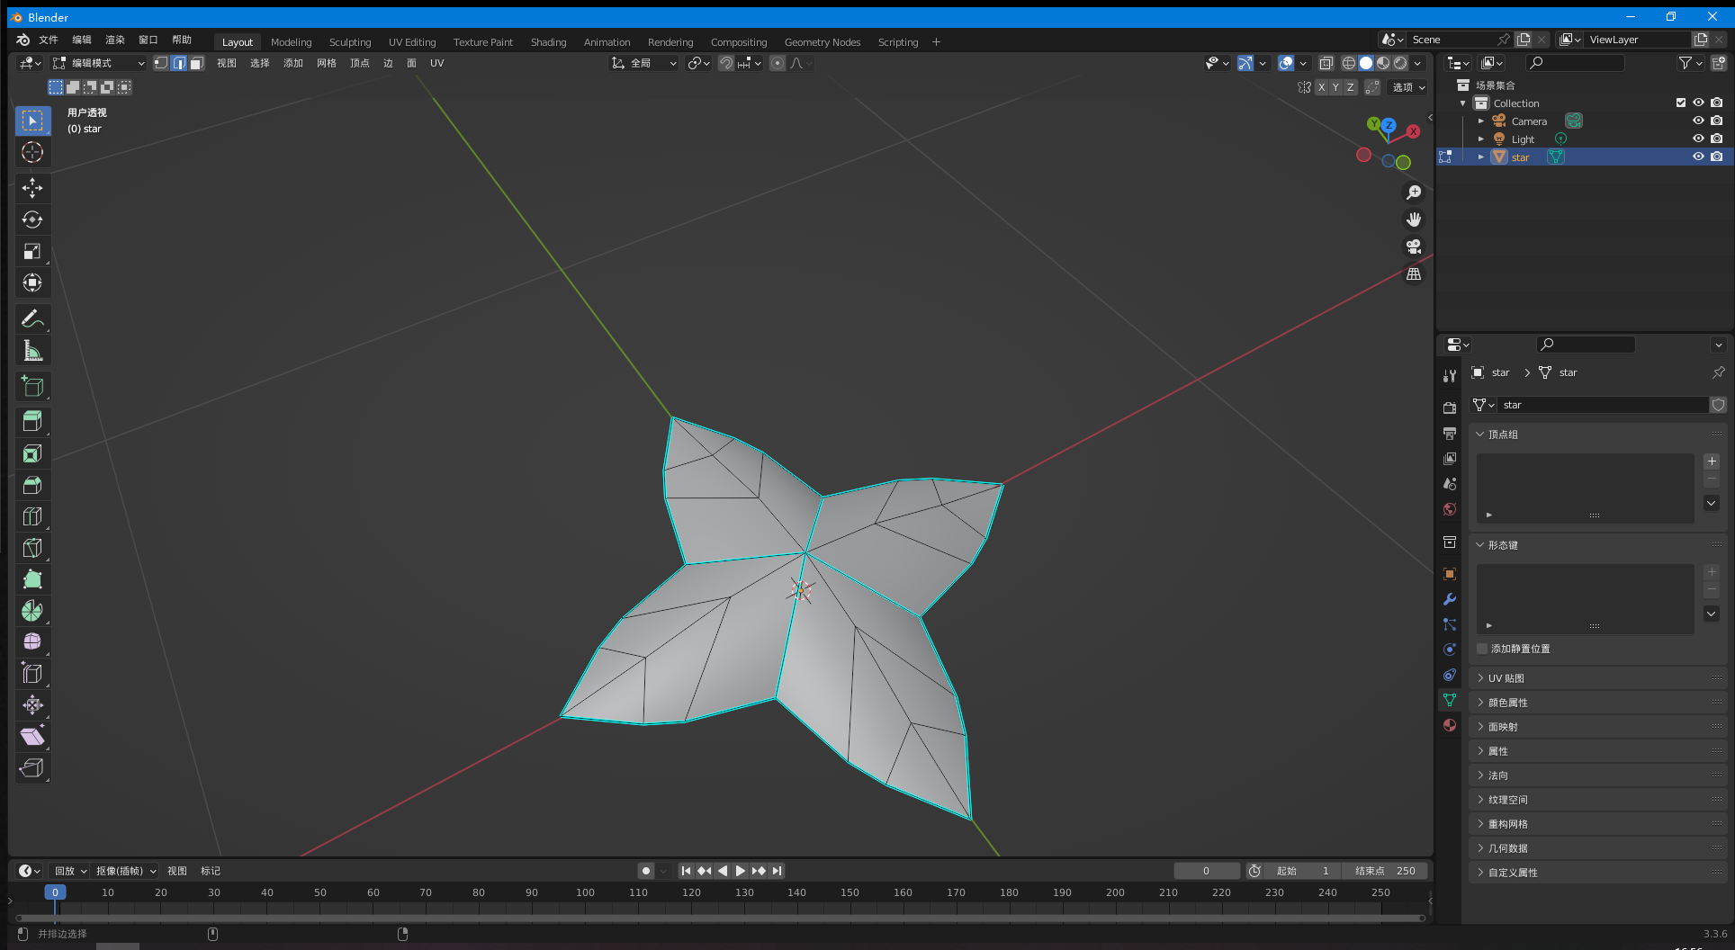
Task: Activate the 3D Cursor tool
Action: click(x=32, y=152)
